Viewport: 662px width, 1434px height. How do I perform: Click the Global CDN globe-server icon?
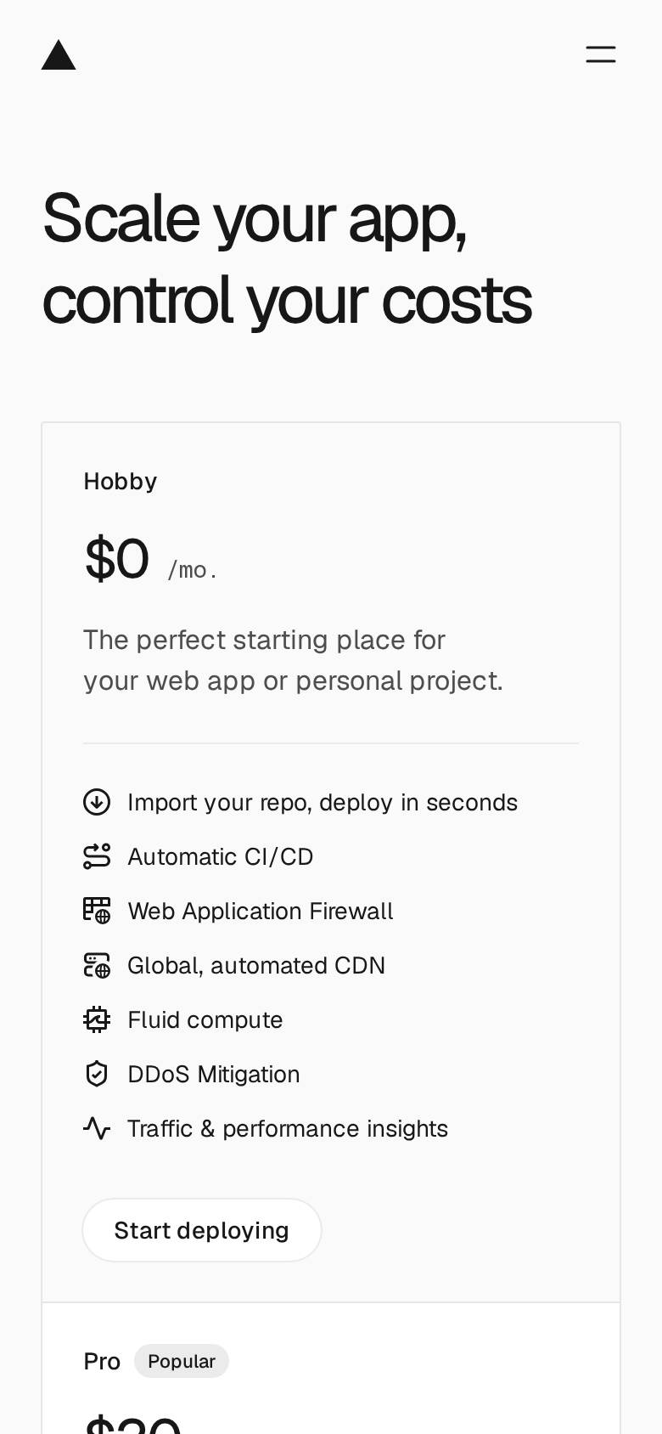click(97, 965)
